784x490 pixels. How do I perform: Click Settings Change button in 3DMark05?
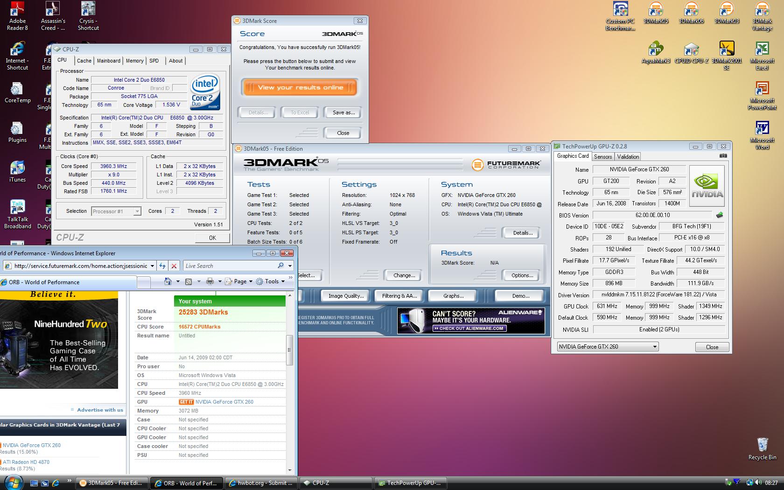point(404,275)
